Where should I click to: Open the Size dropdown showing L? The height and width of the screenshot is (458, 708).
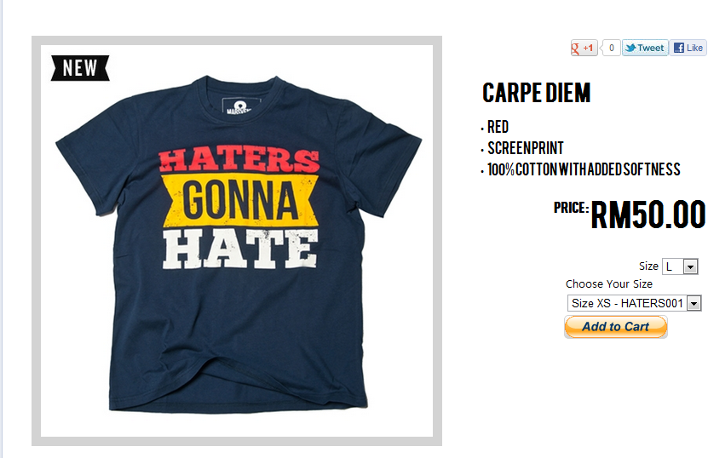pos(680,266)
